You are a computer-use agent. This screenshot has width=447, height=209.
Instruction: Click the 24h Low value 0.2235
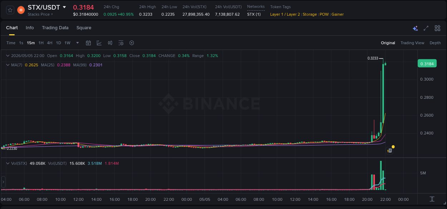pos(168,14)
